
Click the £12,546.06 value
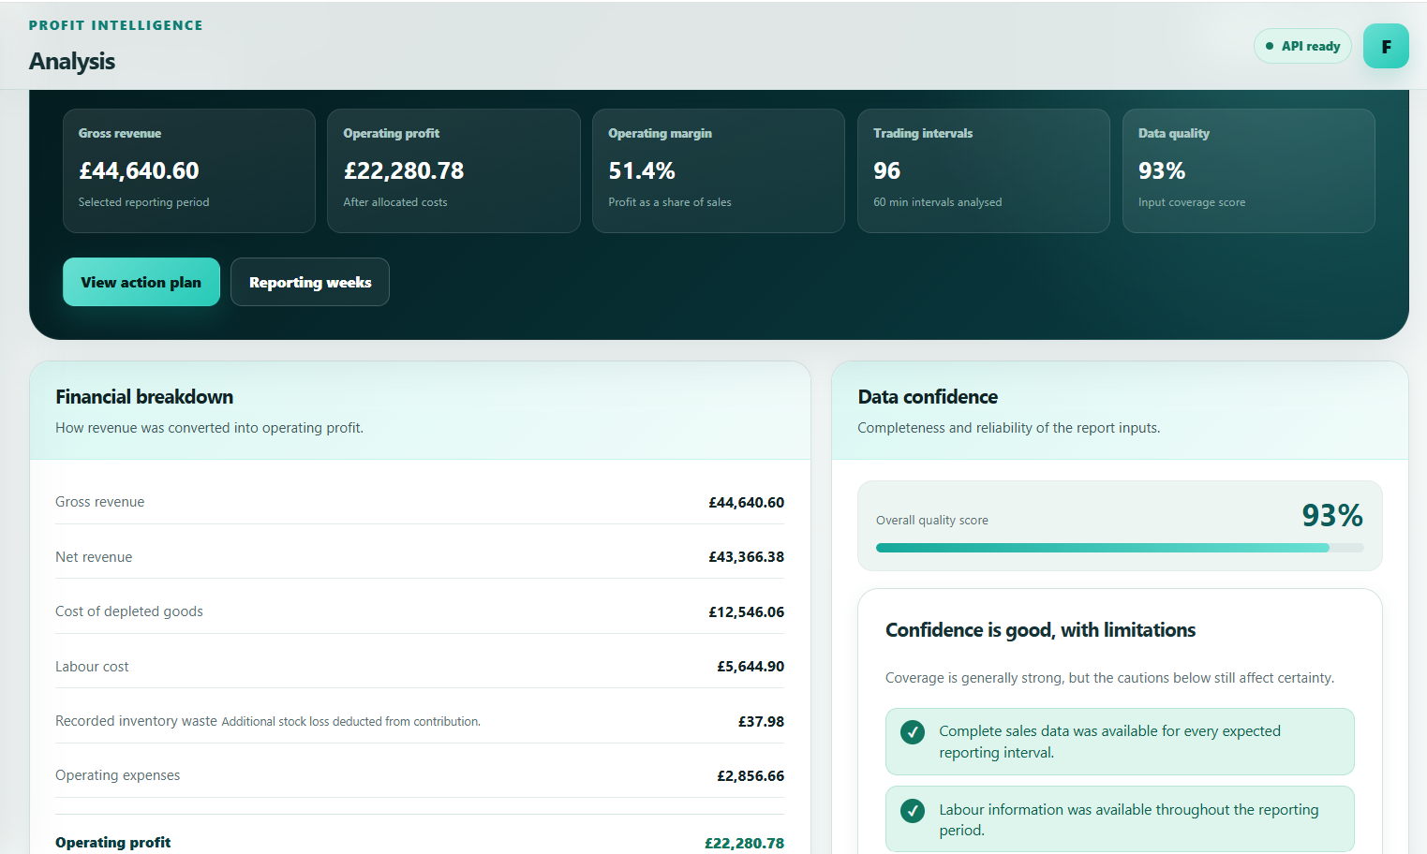pos(746,612)
